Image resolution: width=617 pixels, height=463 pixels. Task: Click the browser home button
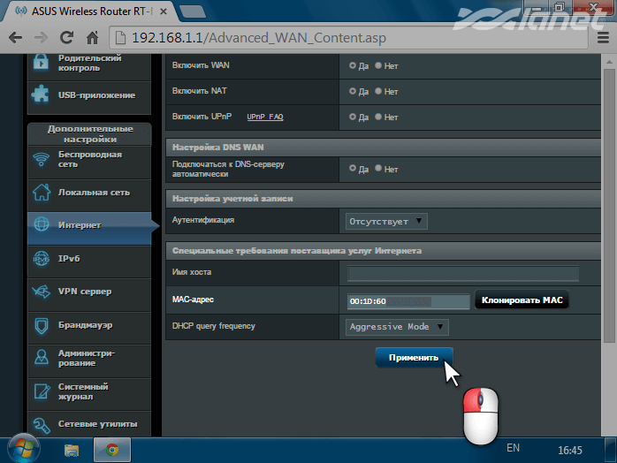tap(93, 39)
